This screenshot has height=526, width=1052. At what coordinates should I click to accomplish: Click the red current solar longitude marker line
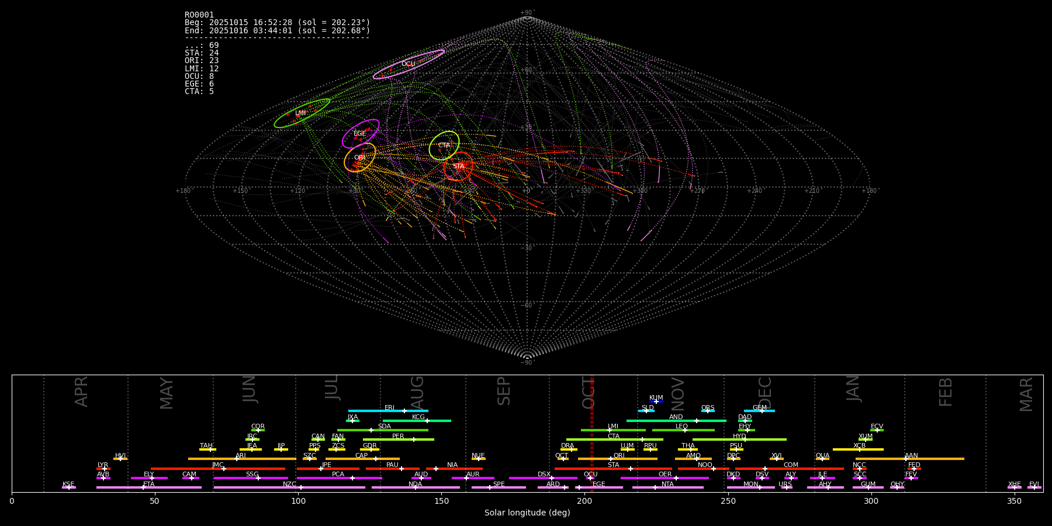[x=591, y=433]
